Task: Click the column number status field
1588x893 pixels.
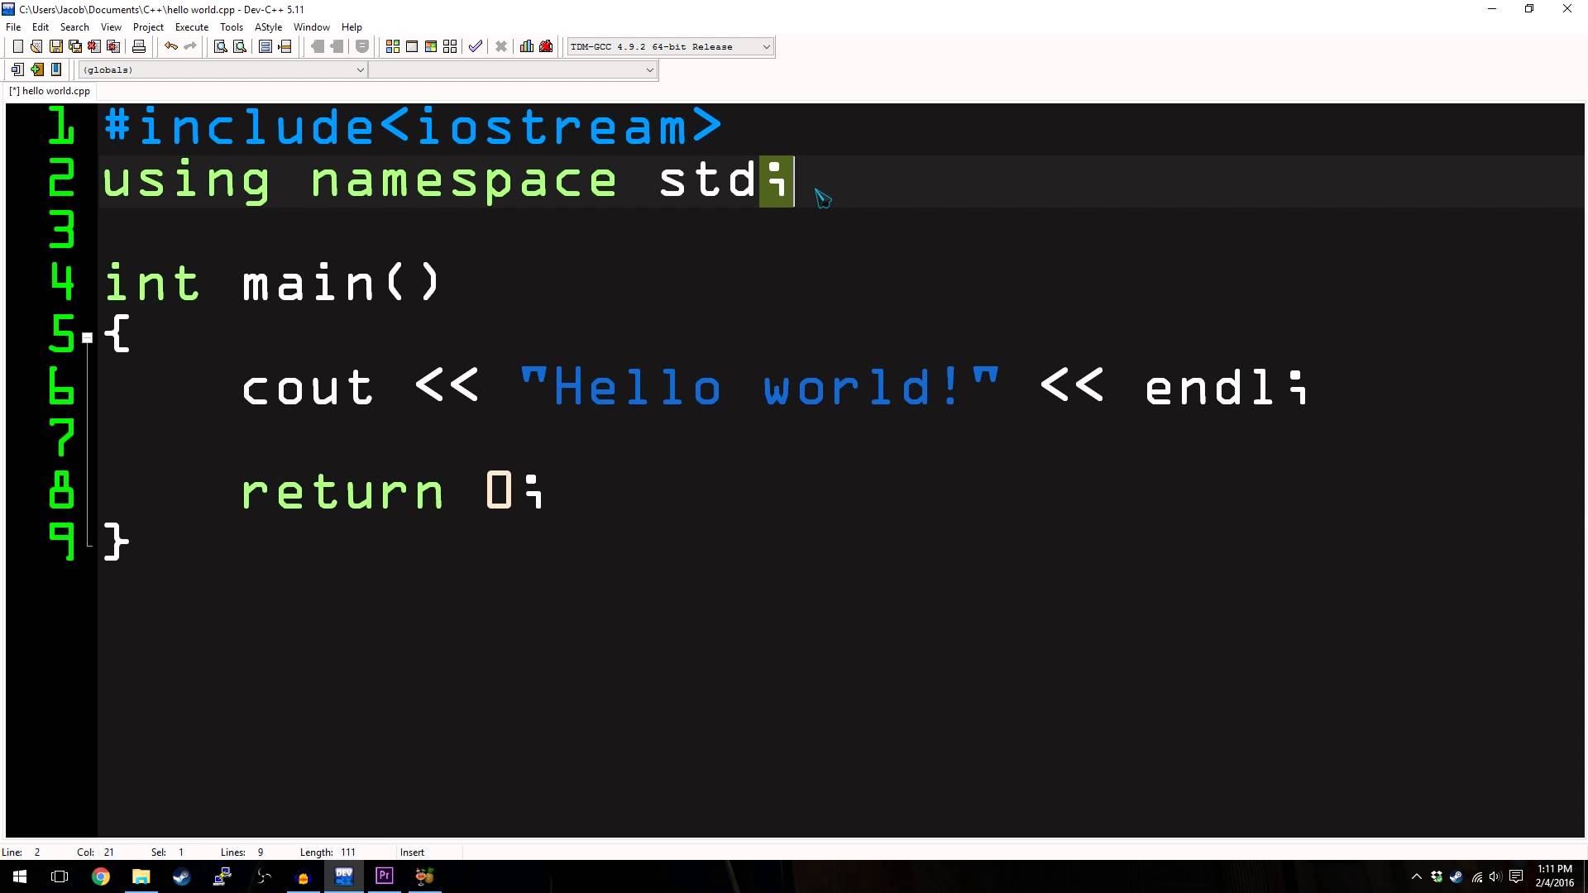Action: (95, 852)
